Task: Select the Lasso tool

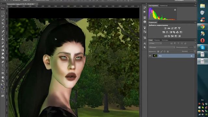Action: [3, 16]
